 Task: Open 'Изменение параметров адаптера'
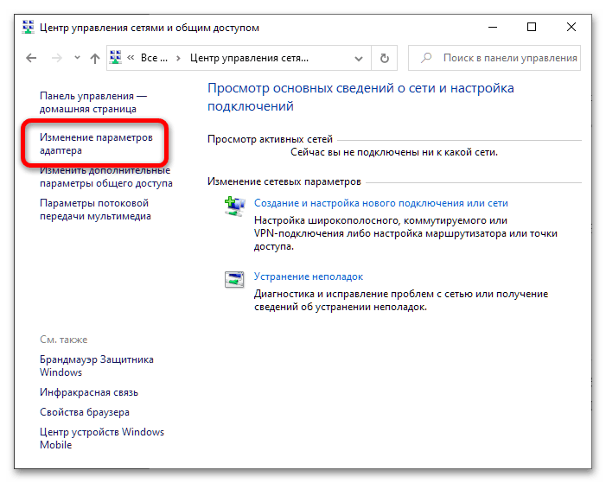pos(96,143)
